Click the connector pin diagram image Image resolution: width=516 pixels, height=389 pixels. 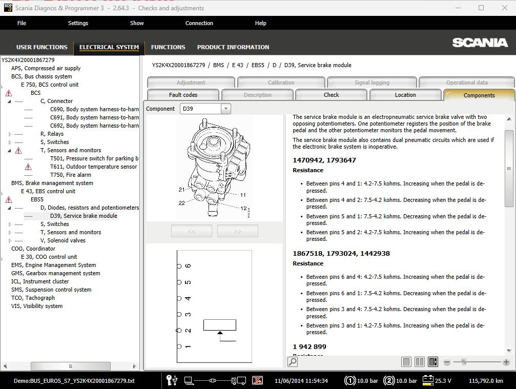(214, 306)
